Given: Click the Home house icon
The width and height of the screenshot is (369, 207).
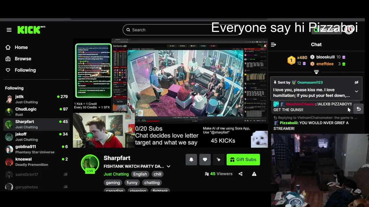Looking at the screenshot, I should [8, 47].
